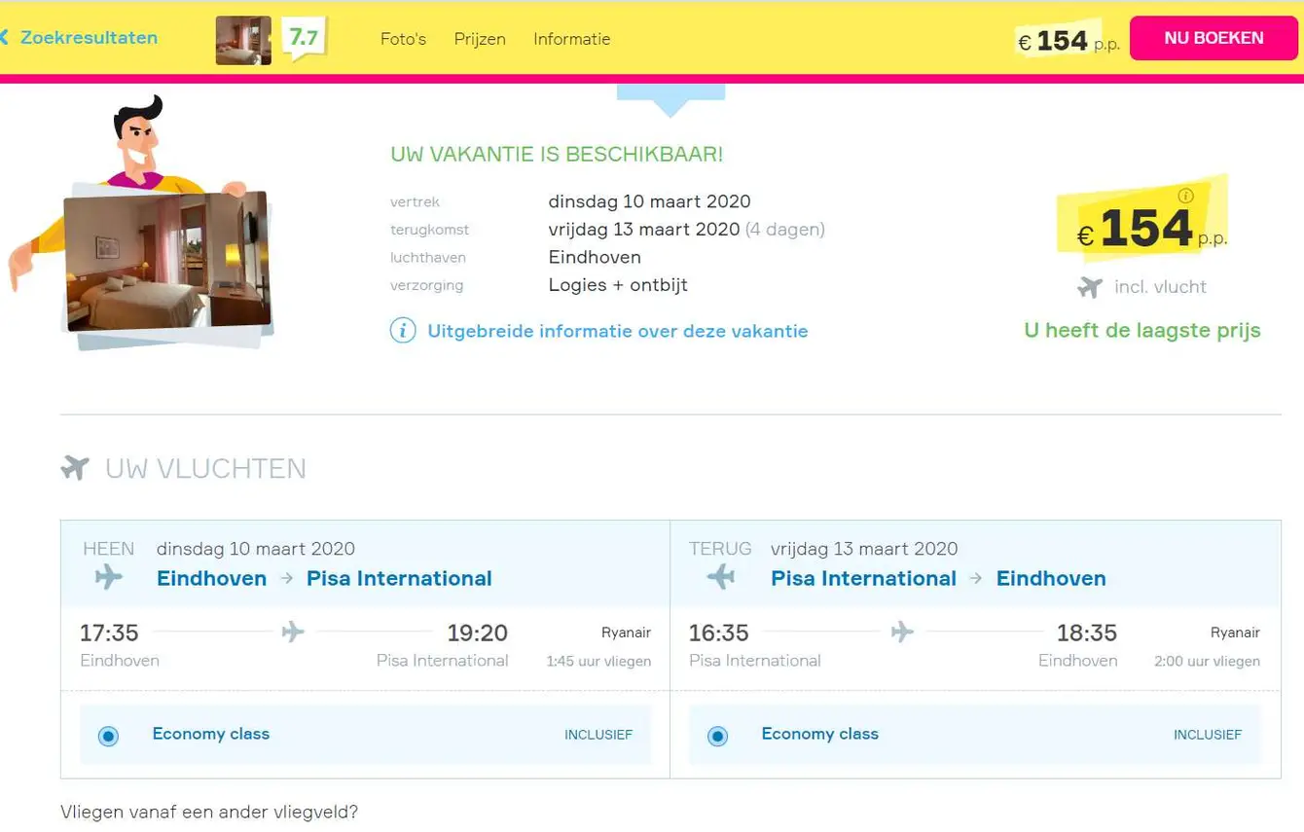Click the info icon beside Uitgebreide informatie

pyautogui.click(x=403, y=331)
